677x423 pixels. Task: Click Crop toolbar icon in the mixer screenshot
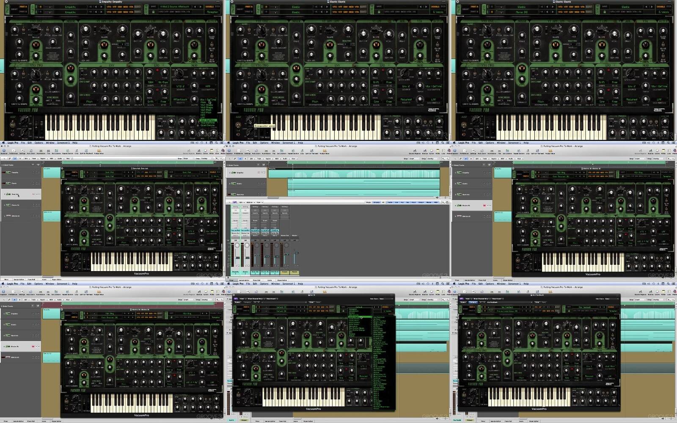tap(302, 151)
